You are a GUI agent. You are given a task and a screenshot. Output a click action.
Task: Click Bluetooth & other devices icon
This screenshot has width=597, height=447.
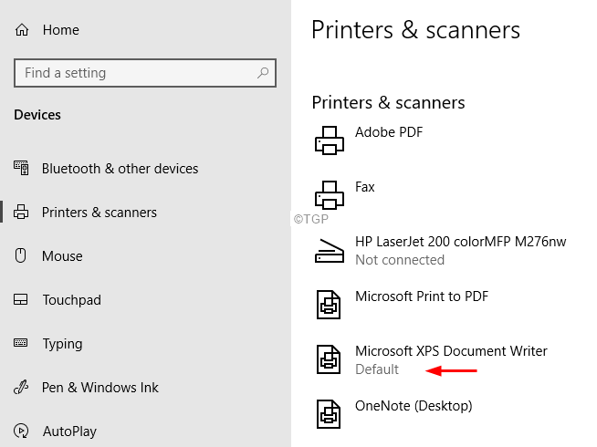click(21, 168)
